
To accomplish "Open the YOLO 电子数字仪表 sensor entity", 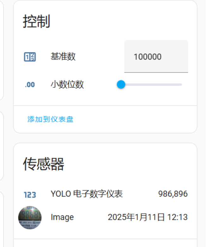I will pos(86,194).
